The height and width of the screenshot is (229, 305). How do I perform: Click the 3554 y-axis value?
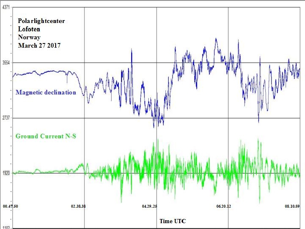pos(6,63)
